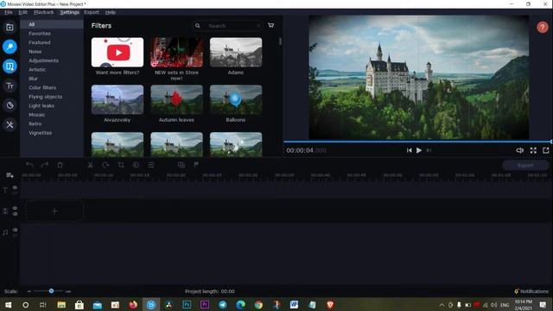Screen dimensions: 553x311
Task: Open the Filters tab magic wand icon
Action: coord(10,47)
